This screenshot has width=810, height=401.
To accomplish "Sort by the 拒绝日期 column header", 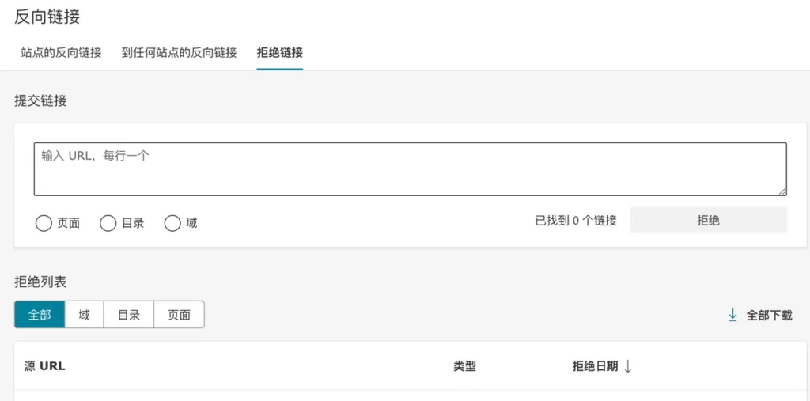I will tap(595, 366).
